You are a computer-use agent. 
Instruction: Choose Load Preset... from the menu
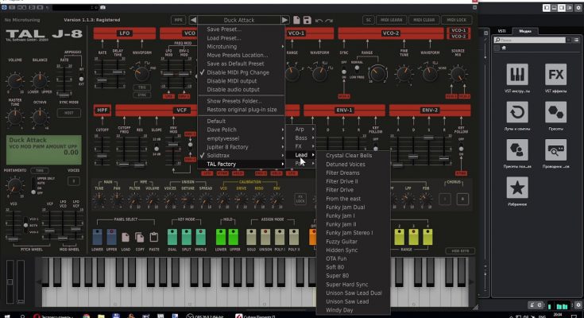tap(224, 37)
